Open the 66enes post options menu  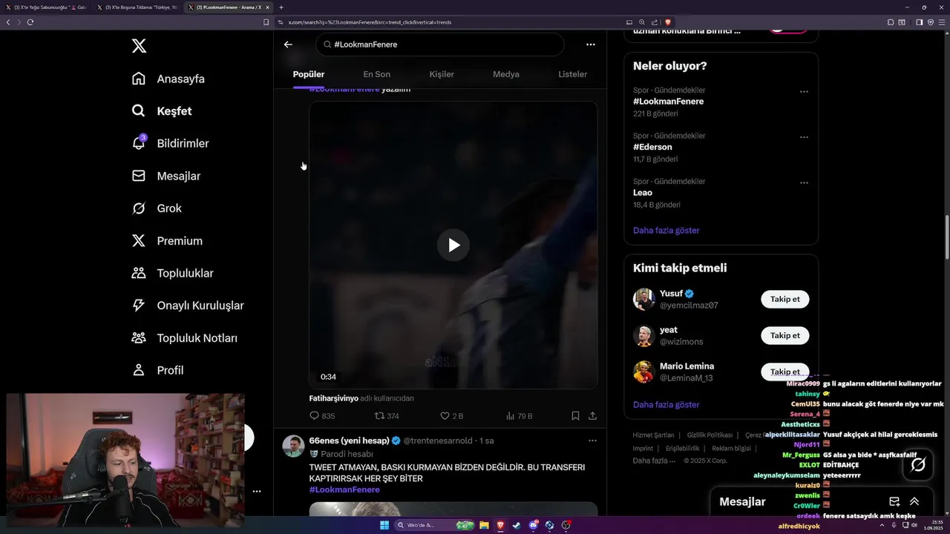[592, 441]
